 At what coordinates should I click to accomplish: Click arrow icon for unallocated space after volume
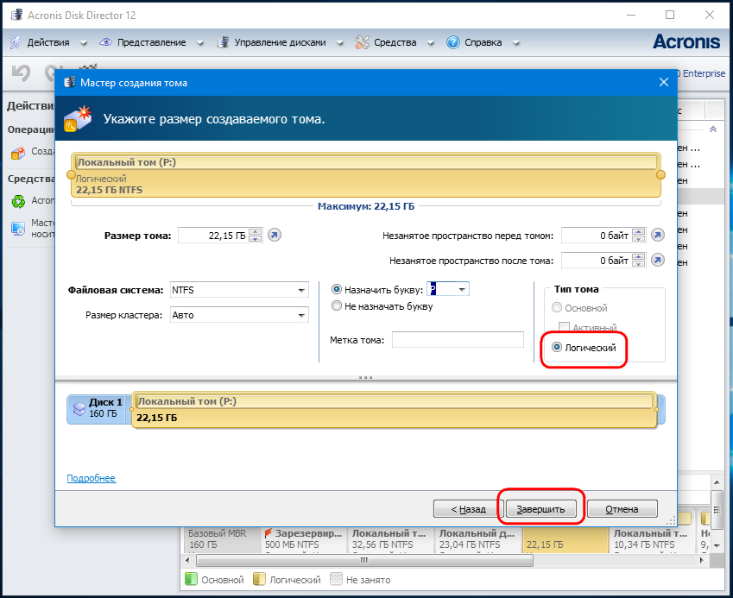657,260
